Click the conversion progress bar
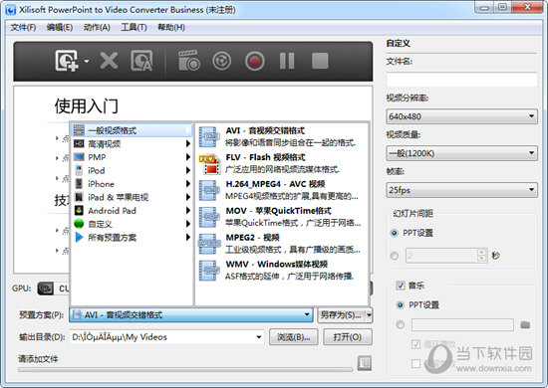548x388 pixels. point(185,369)
